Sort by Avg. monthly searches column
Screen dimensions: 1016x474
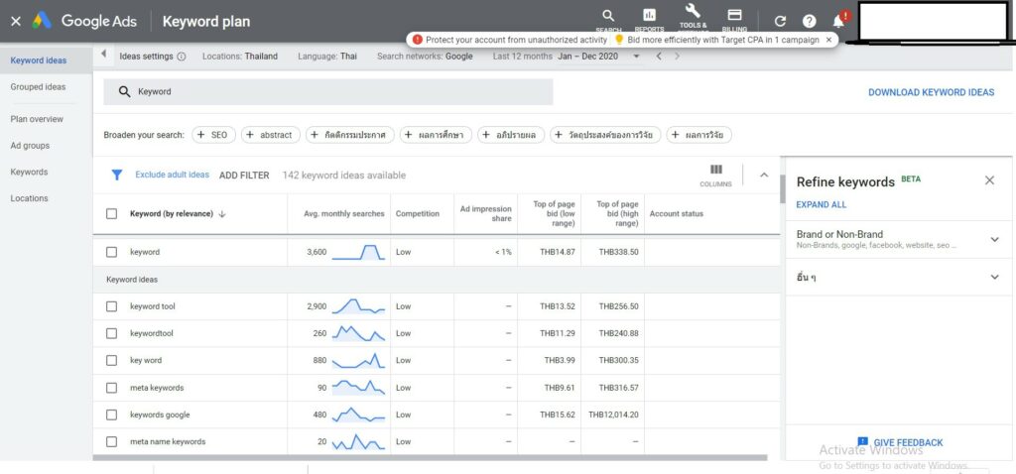(344, 213)
